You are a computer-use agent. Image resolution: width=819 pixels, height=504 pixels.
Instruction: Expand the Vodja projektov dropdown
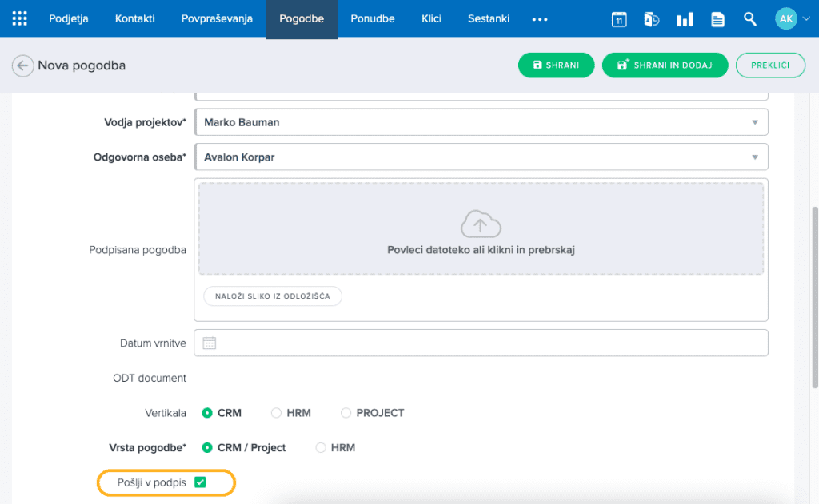point(754,122)
